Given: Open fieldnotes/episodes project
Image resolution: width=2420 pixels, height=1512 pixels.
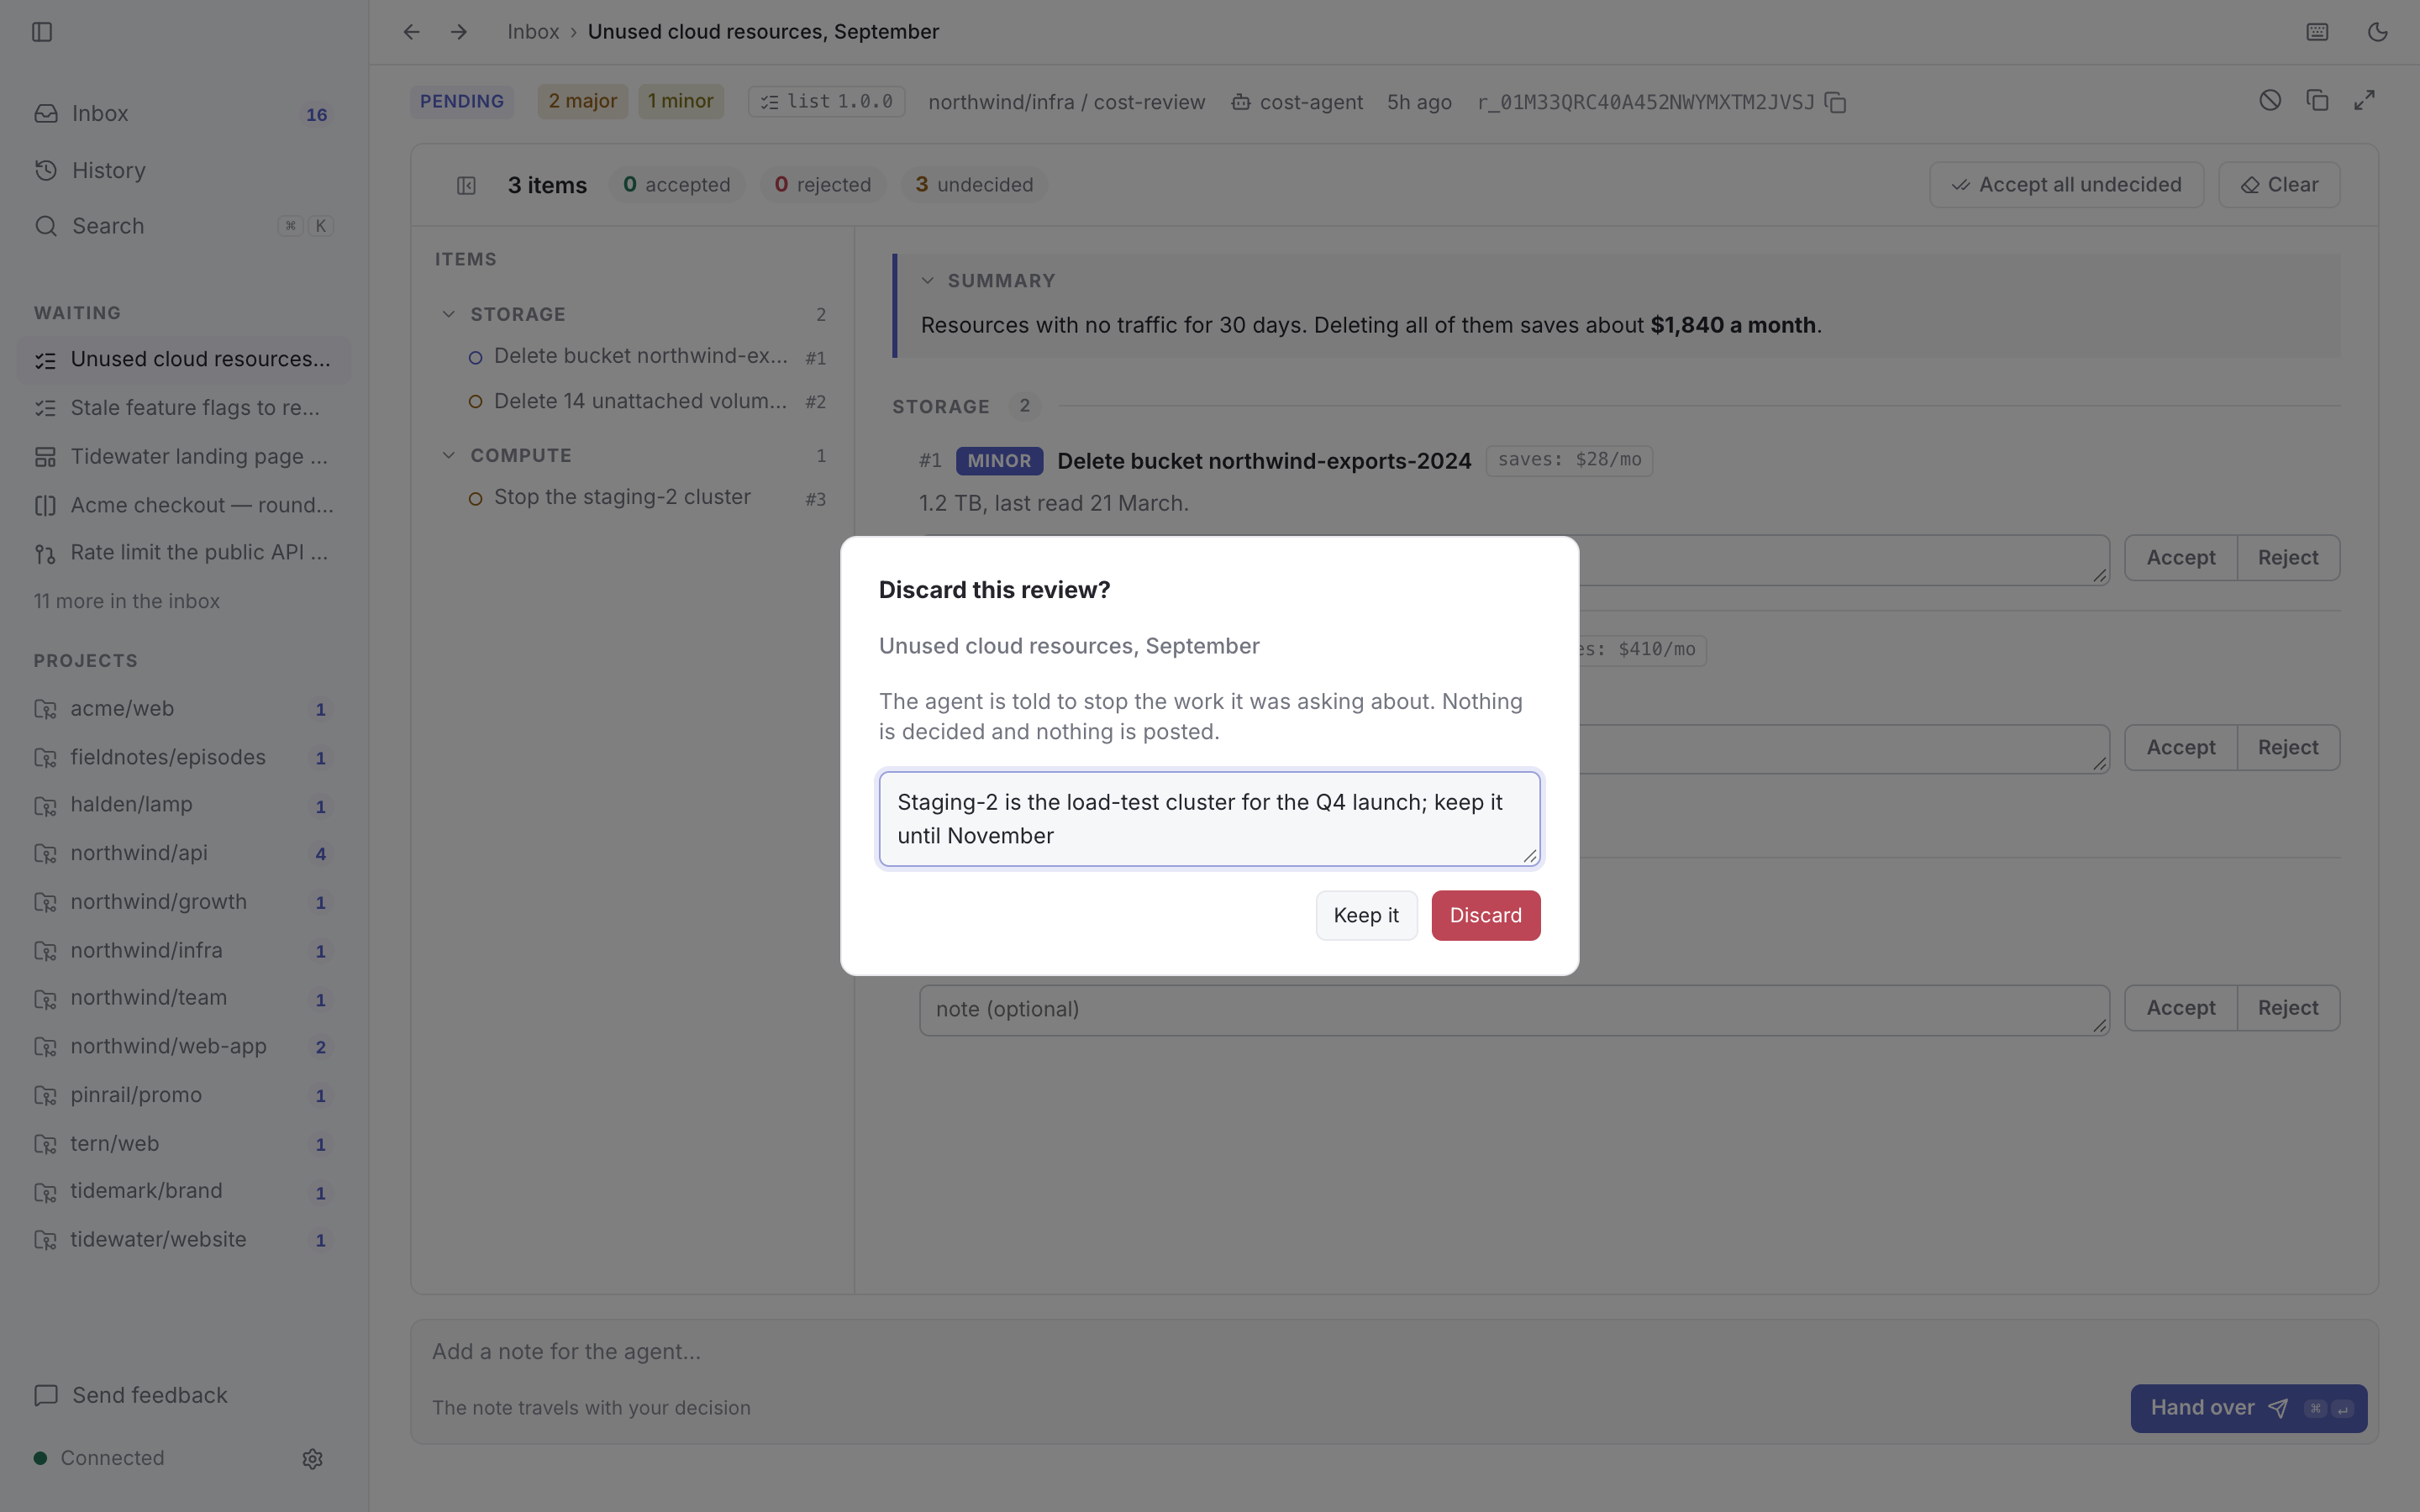Looking at the screenshot, I should 184,757.
